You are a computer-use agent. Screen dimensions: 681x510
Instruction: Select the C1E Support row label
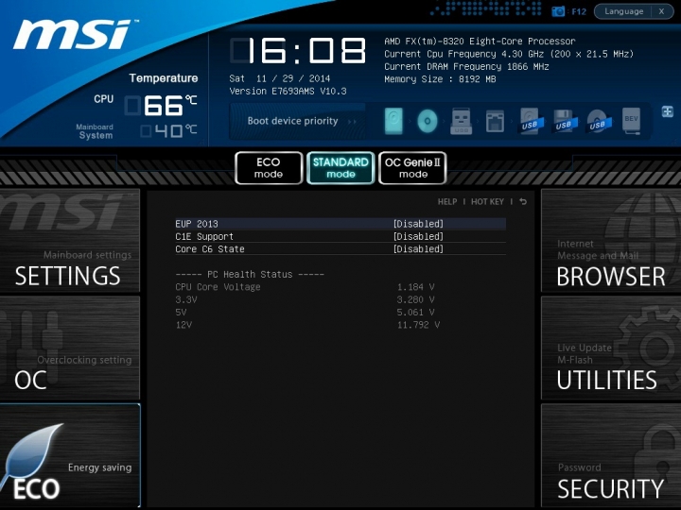coord(204,236)
